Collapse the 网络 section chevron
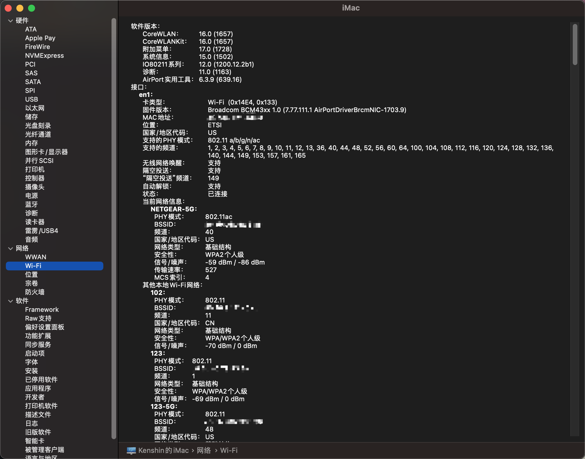The width and height of the screenshot is (585, 459). click(11, 248)
